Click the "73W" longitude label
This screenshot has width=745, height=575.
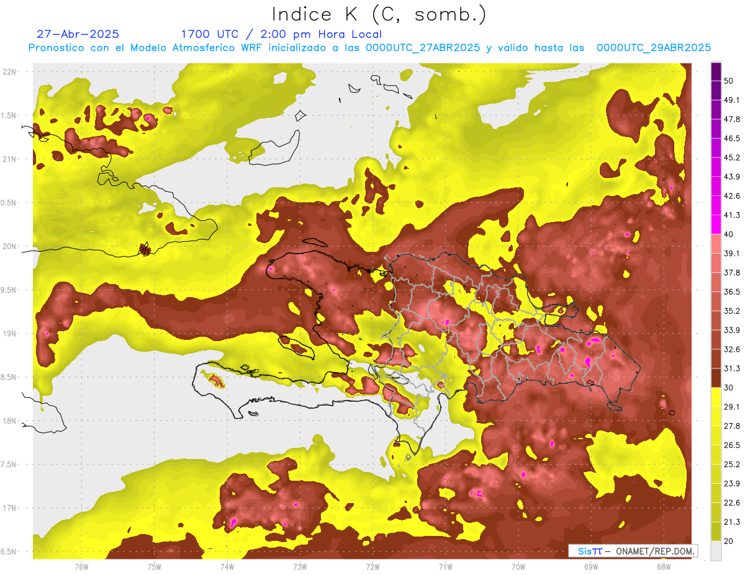(x=300, y=567)
